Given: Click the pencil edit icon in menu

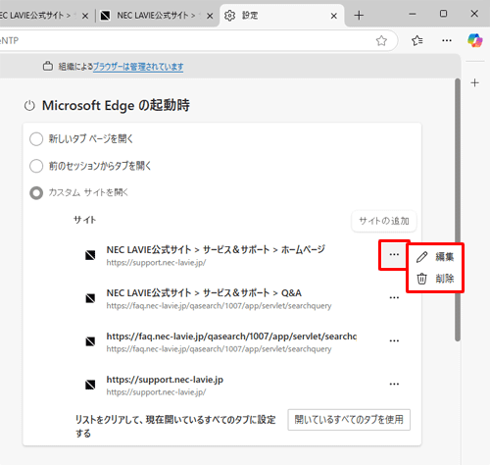Looking at the screenshot, I should (x=421, y=257).
